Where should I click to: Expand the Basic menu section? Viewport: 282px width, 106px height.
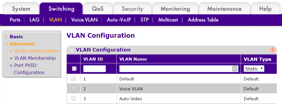point(16,37)
